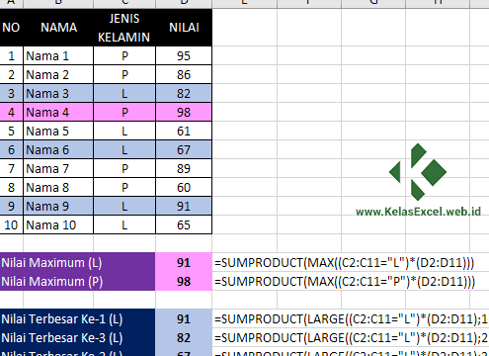Viewport: 489px width, 356px height.
Task: Select the NAMA header cell
Action: point(58,28)
